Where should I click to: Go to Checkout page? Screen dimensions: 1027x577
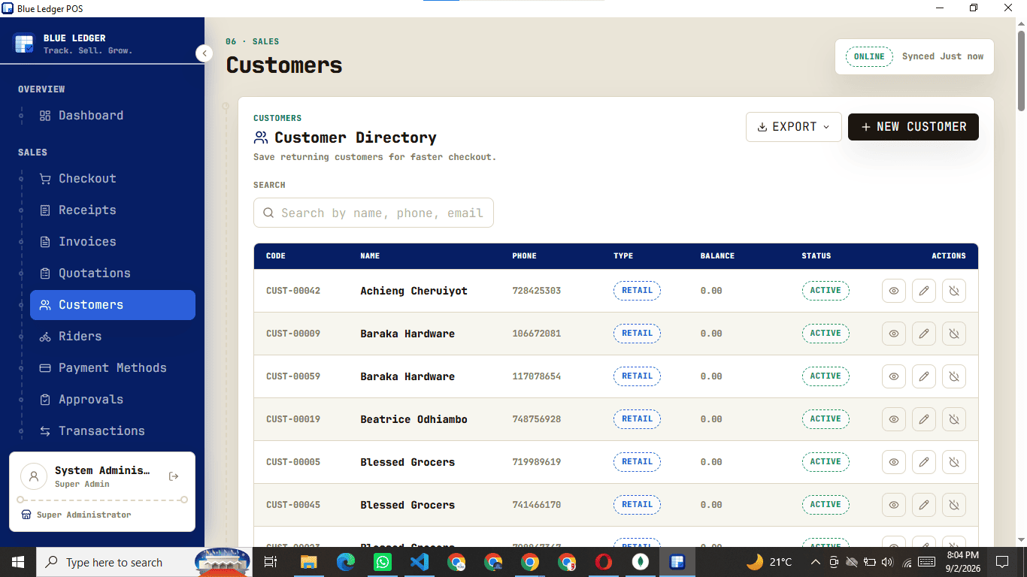113,179
